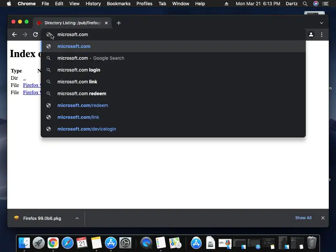Click Show All downloads
The height and width of the screenshot is (252, 336).
point(303,218)
